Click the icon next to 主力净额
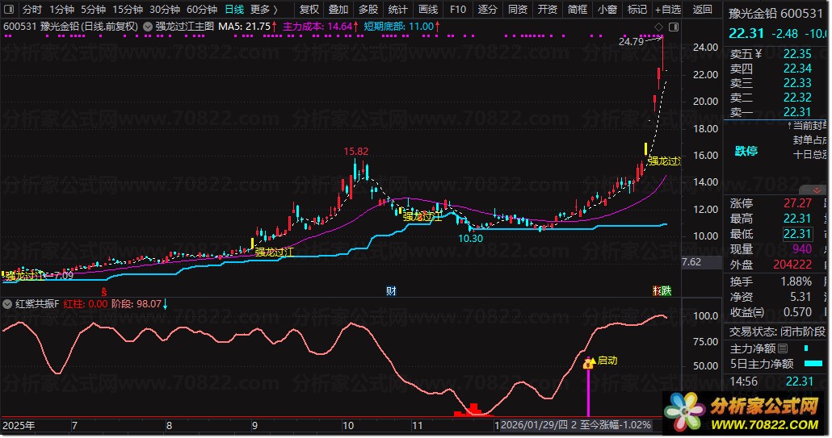832x438 pixels. tap(784, 348)
